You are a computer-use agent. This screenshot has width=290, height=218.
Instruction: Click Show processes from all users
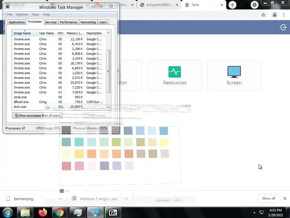coord(37,116)
